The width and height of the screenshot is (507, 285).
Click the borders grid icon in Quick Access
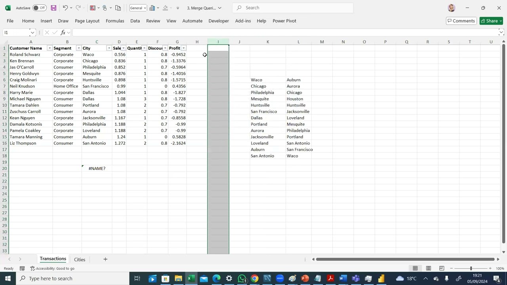92,8
